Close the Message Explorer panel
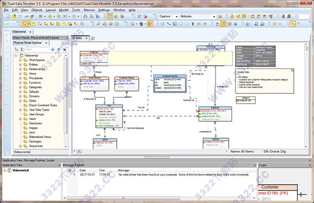Screen dimensions: 314x203 tap(255, 165)
